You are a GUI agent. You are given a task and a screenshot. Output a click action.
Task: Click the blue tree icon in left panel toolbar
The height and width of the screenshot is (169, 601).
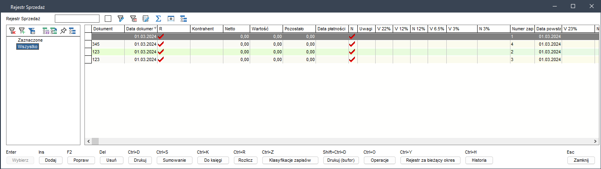[72, 31]
